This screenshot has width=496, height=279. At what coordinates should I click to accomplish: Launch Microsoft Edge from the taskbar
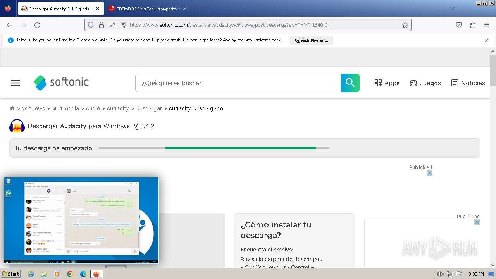pyautogui.click(x=83, y=274)
